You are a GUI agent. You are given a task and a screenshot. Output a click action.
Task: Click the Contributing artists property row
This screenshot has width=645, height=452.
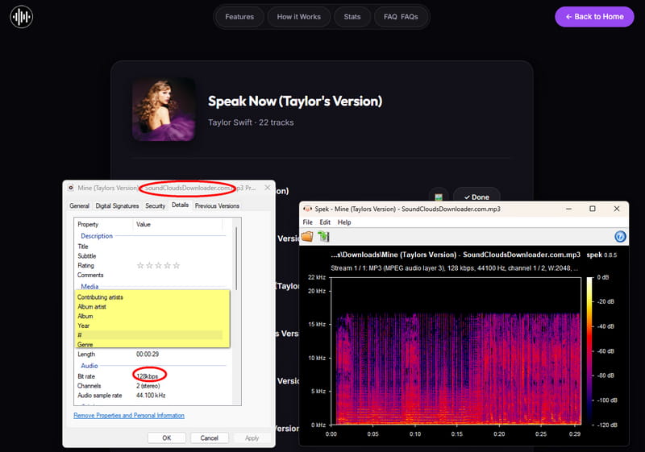click(150, 297)
